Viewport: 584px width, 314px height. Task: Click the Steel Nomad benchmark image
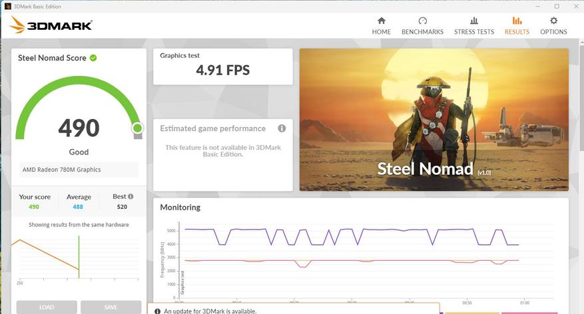coord(434,120)
